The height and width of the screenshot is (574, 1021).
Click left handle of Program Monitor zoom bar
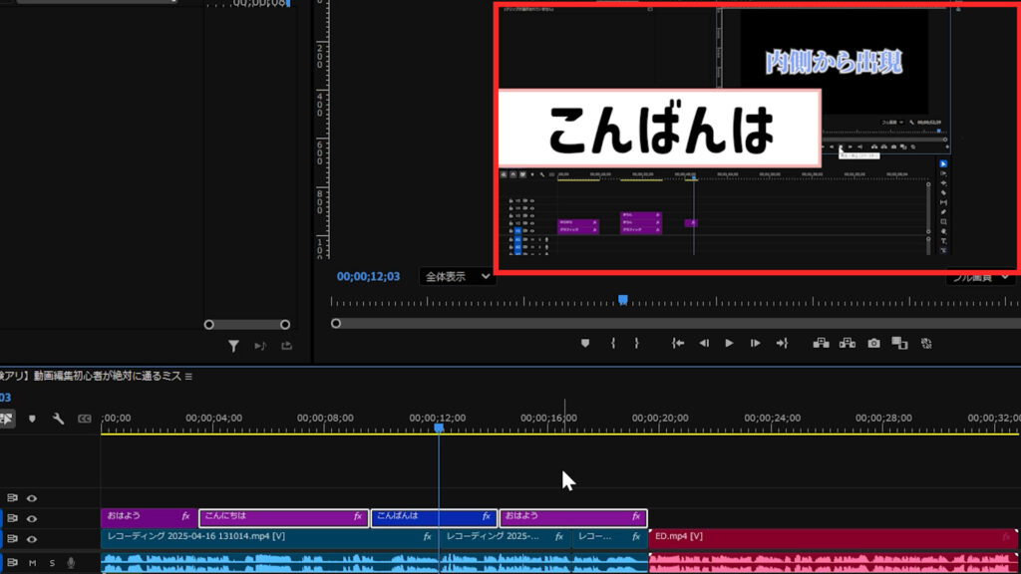coord(336,324)
